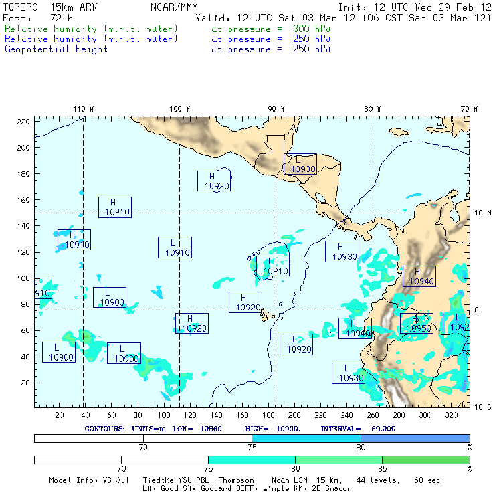Pick the darkest green humidity swatch above 85
Image resolution: width=495 pixels, height=495 pixels.
coord(425,460)
